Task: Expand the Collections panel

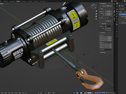Action: 102,52
